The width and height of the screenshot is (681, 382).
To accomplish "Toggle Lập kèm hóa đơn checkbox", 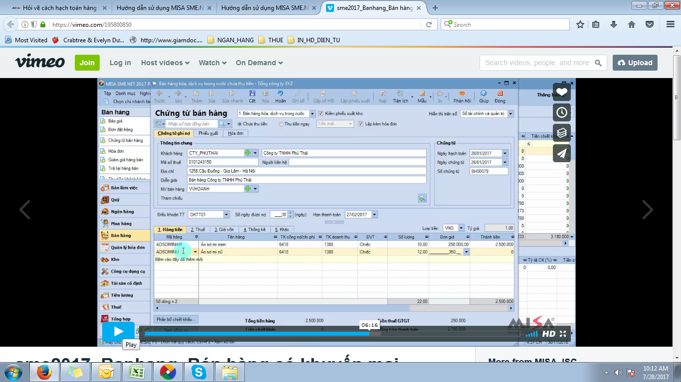I will (x=360, y=124).
